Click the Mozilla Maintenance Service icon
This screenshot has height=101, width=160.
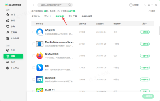[40, 44]
